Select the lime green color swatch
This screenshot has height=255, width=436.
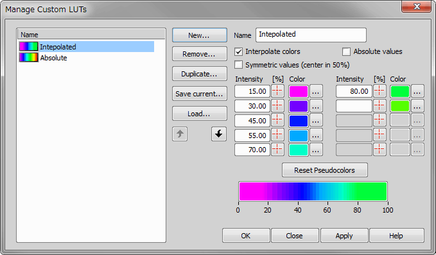pyautogui.click(x=400, y=106)
